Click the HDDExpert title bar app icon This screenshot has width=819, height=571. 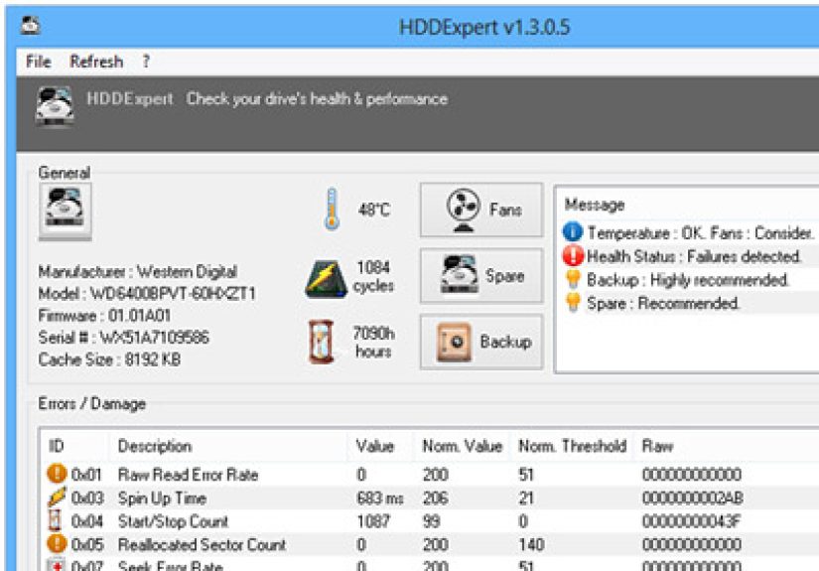pos(31,25)
